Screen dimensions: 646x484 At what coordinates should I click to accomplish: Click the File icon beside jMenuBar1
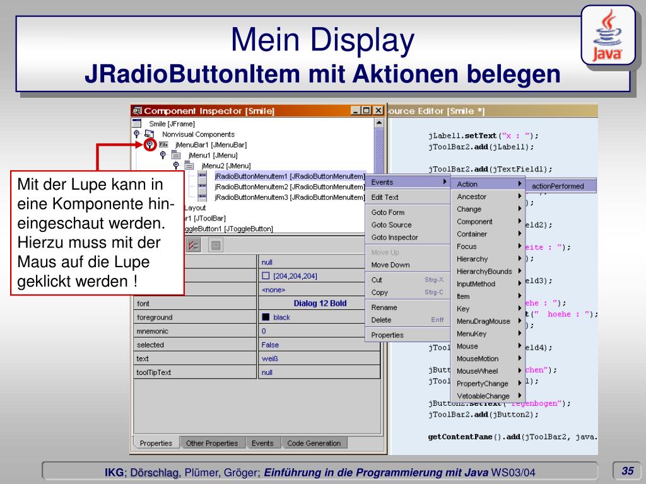(x=163, y=144)
